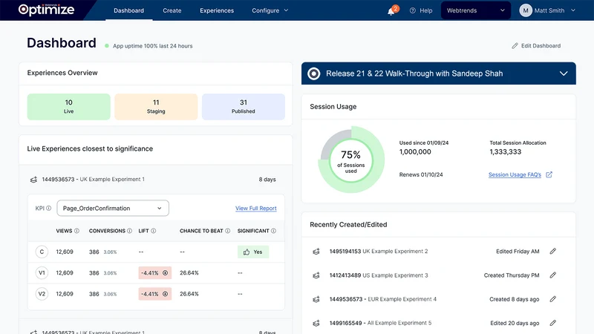Screen dimensions: 594x334
Task: Click the 75% session usage donut chart
Action: click(x=351, y=160)
